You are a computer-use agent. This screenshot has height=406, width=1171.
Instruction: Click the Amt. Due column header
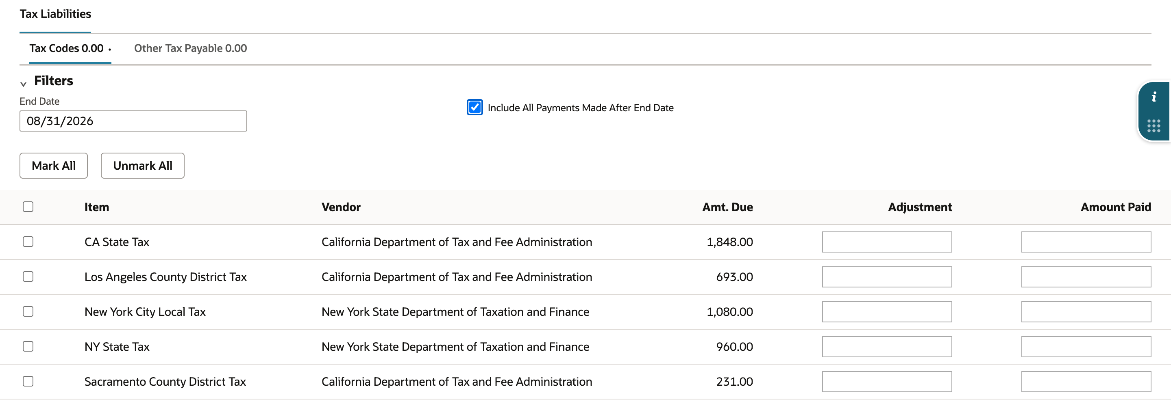(727, 207)
